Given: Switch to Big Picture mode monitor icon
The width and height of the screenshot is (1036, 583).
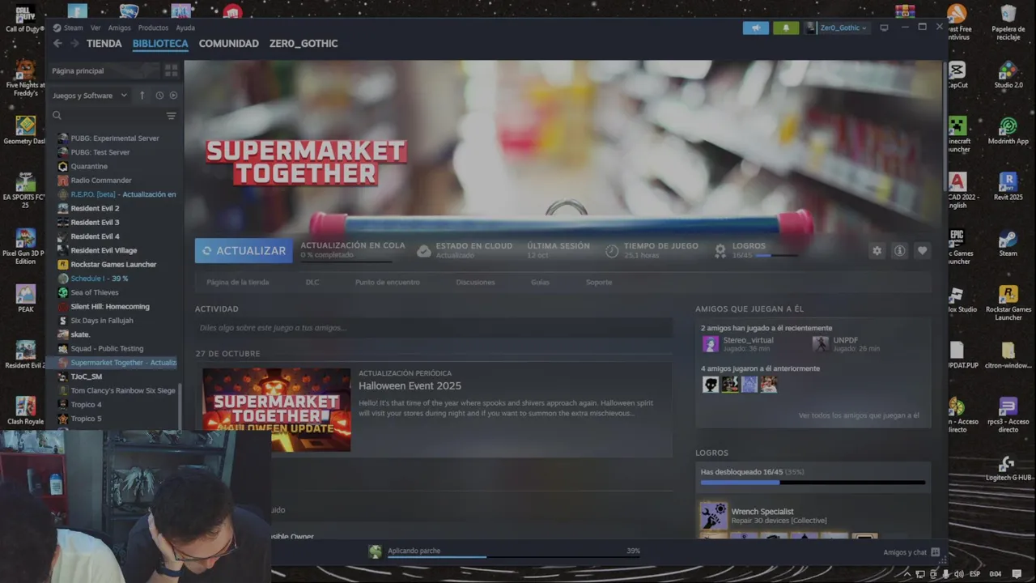Looking at the screenshot, I should coord(884,28).
